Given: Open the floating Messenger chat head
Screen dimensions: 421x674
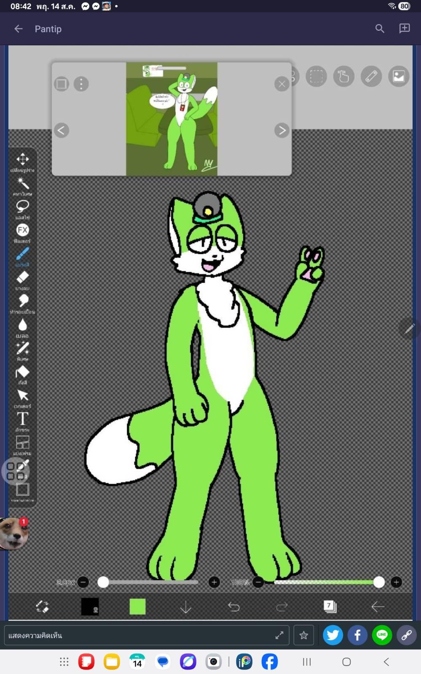Looking at the screenshot, I should point(13,534).
